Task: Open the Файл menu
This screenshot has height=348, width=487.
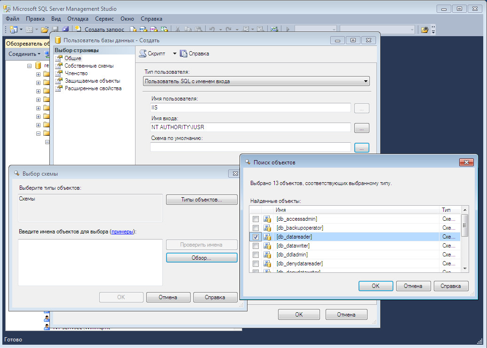Action: click(x=12, y=19)
